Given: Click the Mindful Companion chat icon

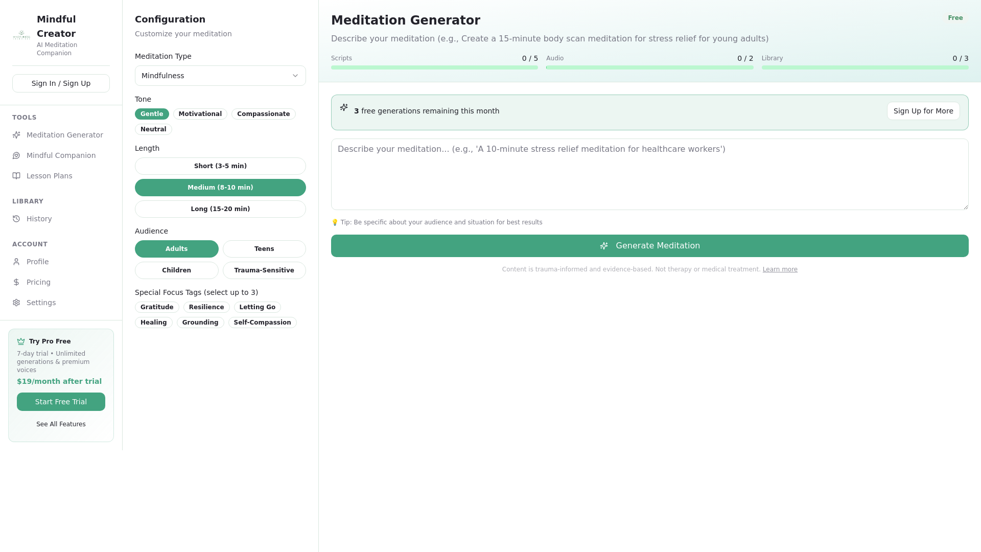Looking at the screenshot, I should tap(16, 155).
